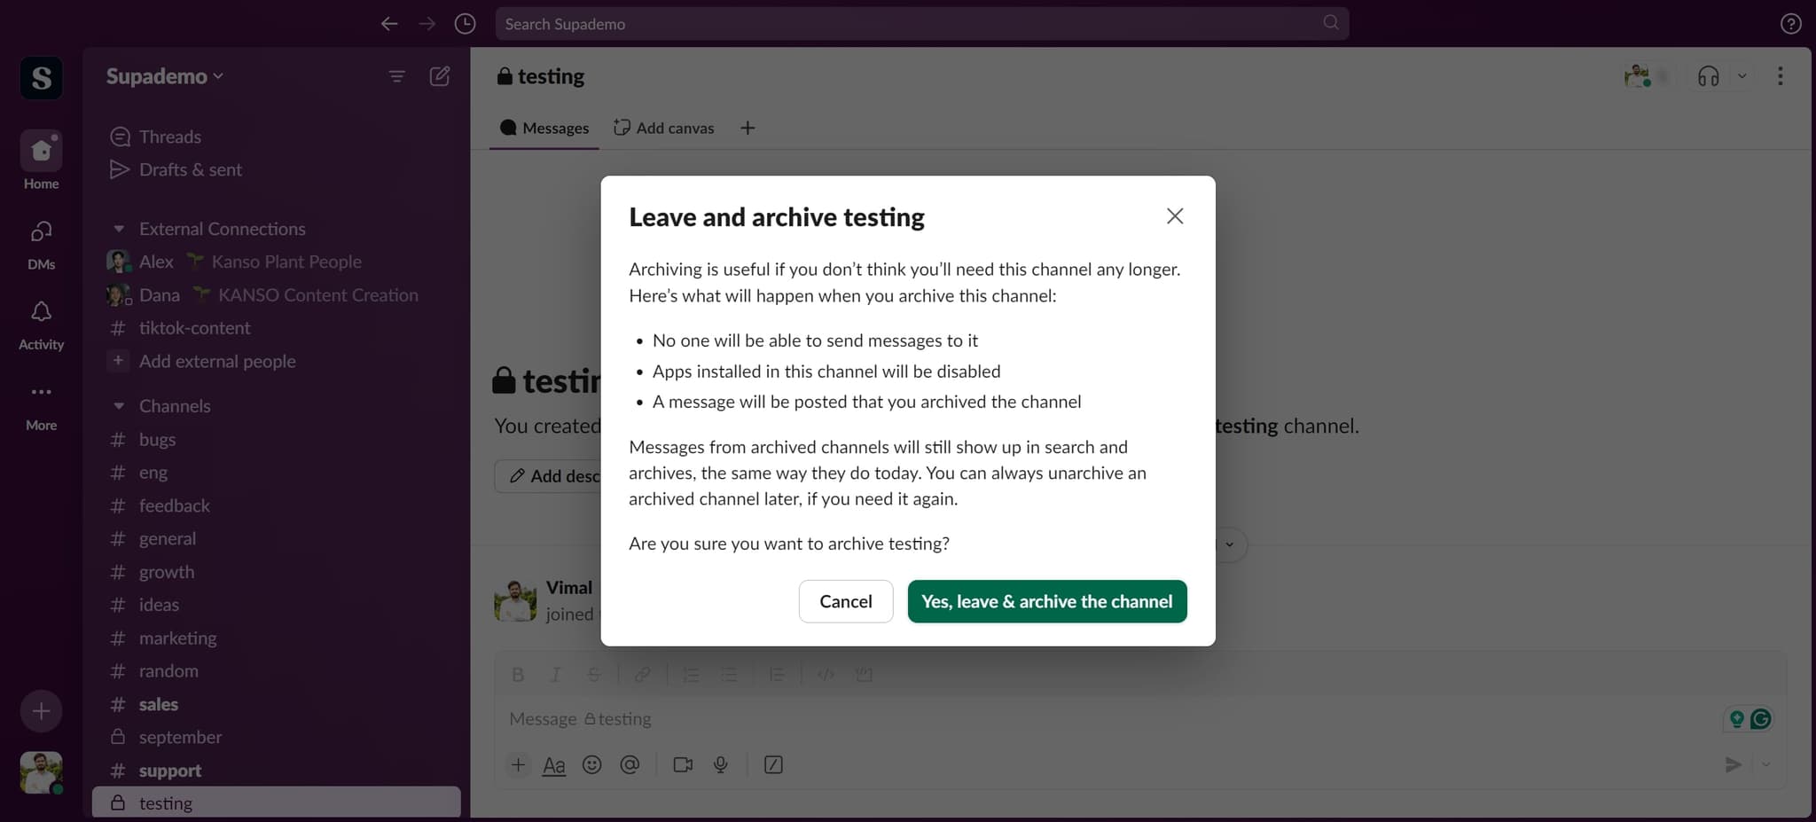Click the More options sidebar icon
Viewport: 1816px width, 822px height.
coord(41,392)
